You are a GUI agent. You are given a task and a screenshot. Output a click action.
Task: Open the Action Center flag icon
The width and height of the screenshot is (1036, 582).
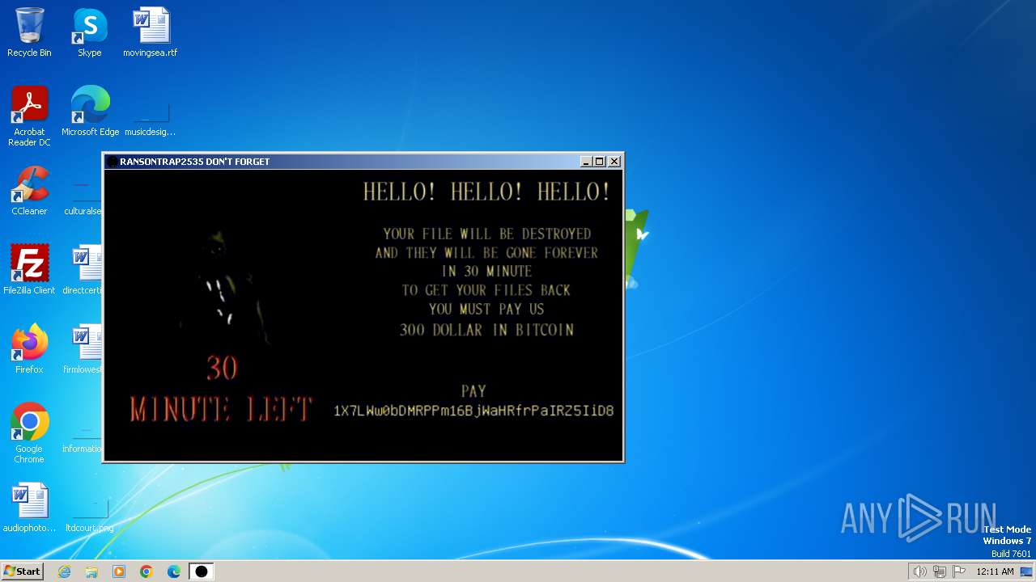point(959,571)
